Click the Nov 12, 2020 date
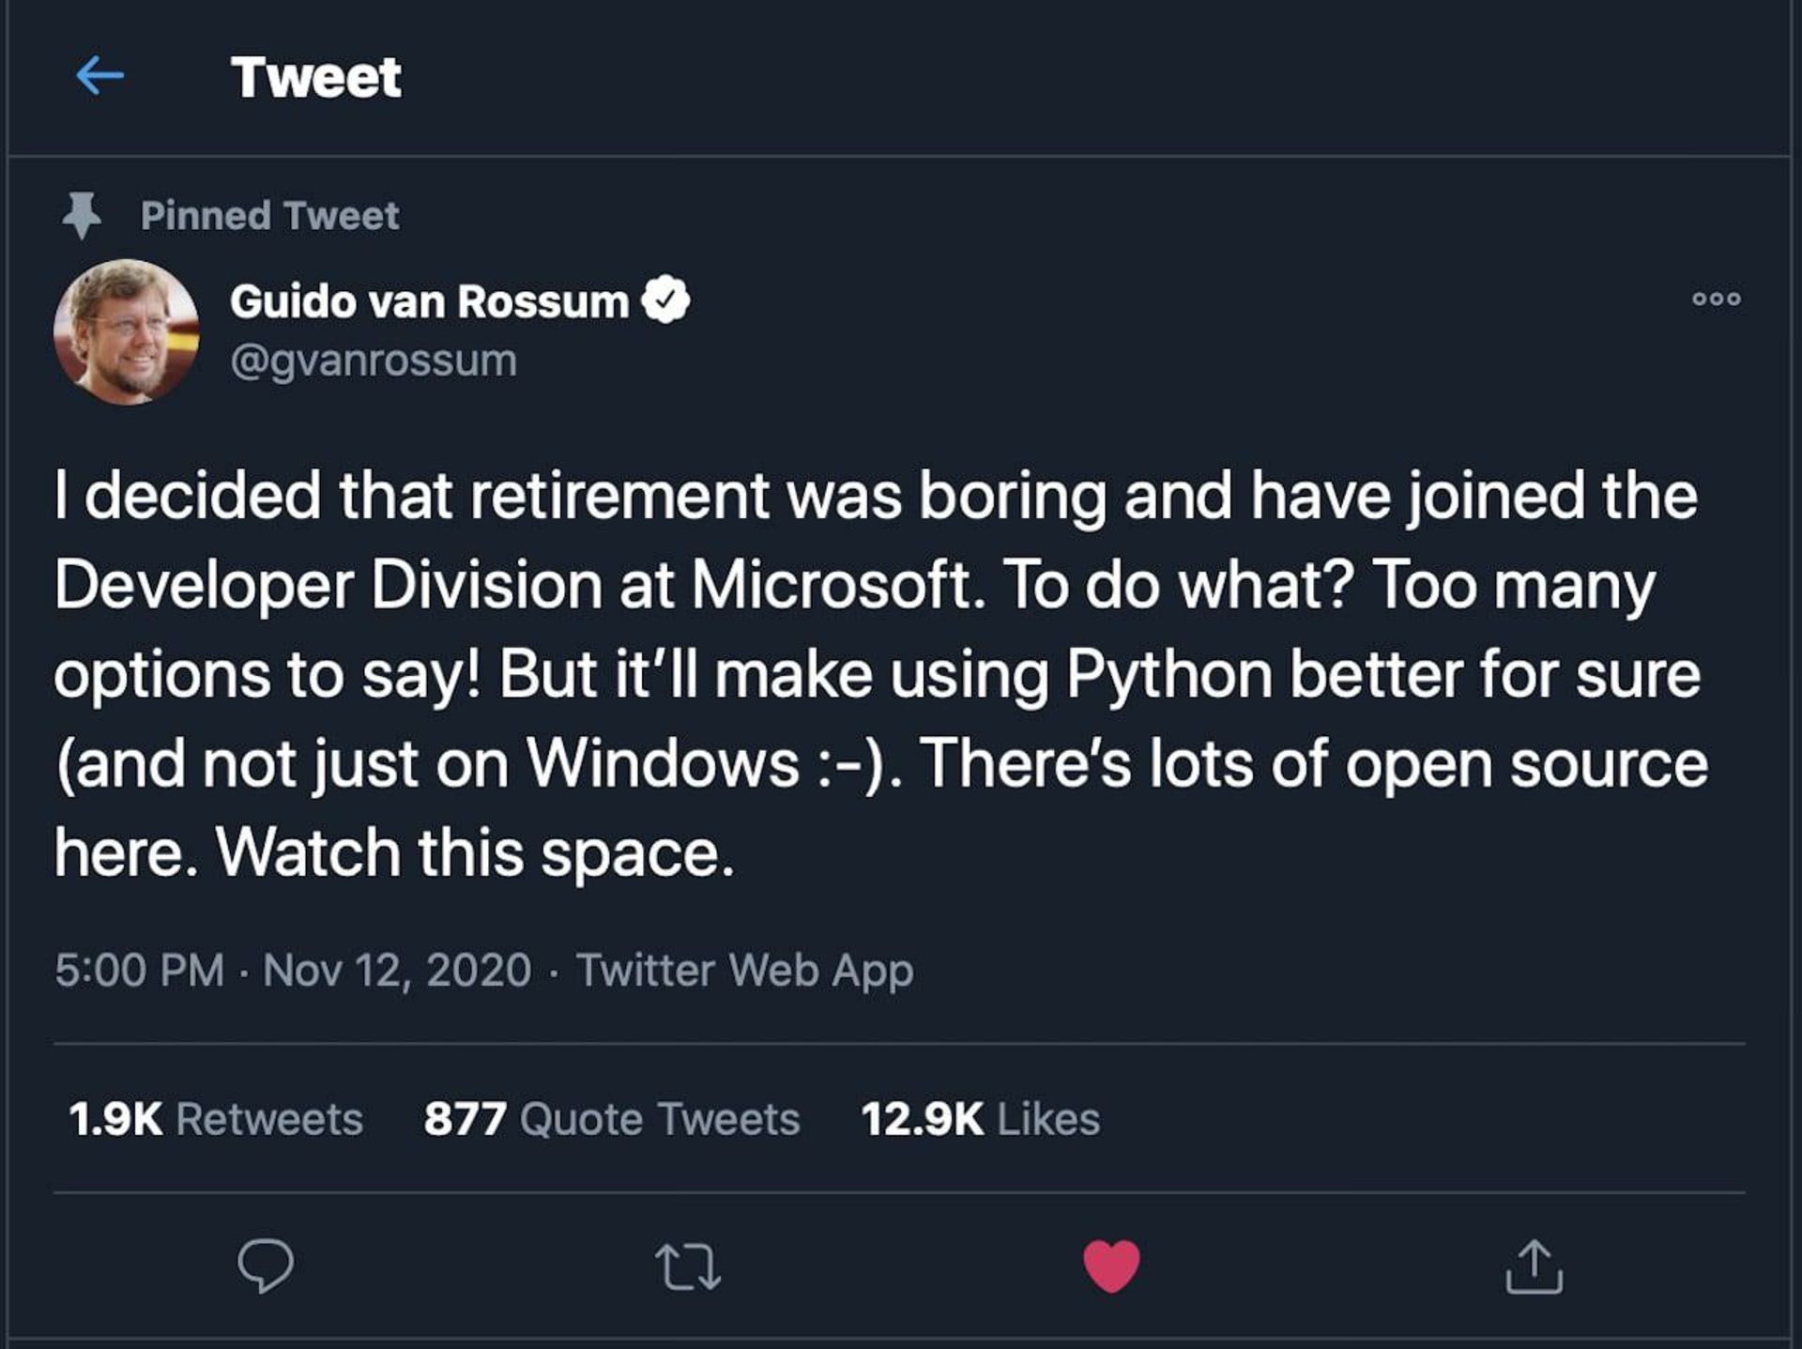The width and height of the screenshot is (1802, 1349). [397, 970]
